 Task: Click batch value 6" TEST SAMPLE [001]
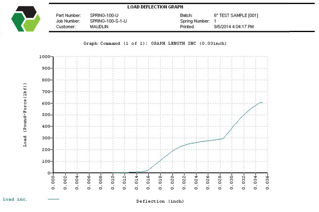click(x=236, y=16)
